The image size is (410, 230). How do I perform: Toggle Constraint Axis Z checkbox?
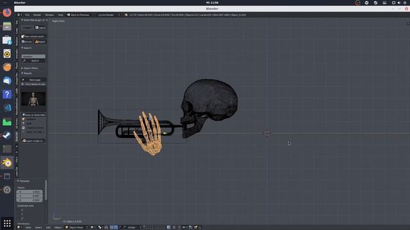[19, 218]
